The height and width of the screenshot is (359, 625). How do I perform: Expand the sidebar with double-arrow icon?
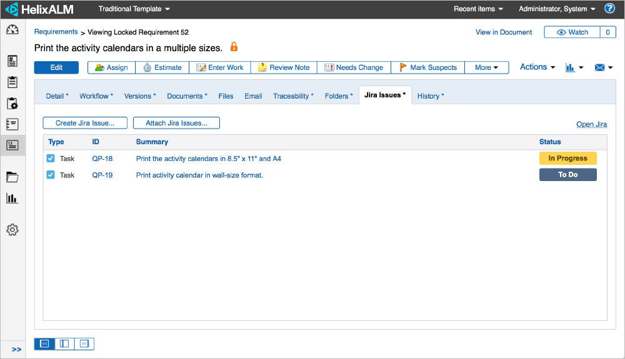16,350
